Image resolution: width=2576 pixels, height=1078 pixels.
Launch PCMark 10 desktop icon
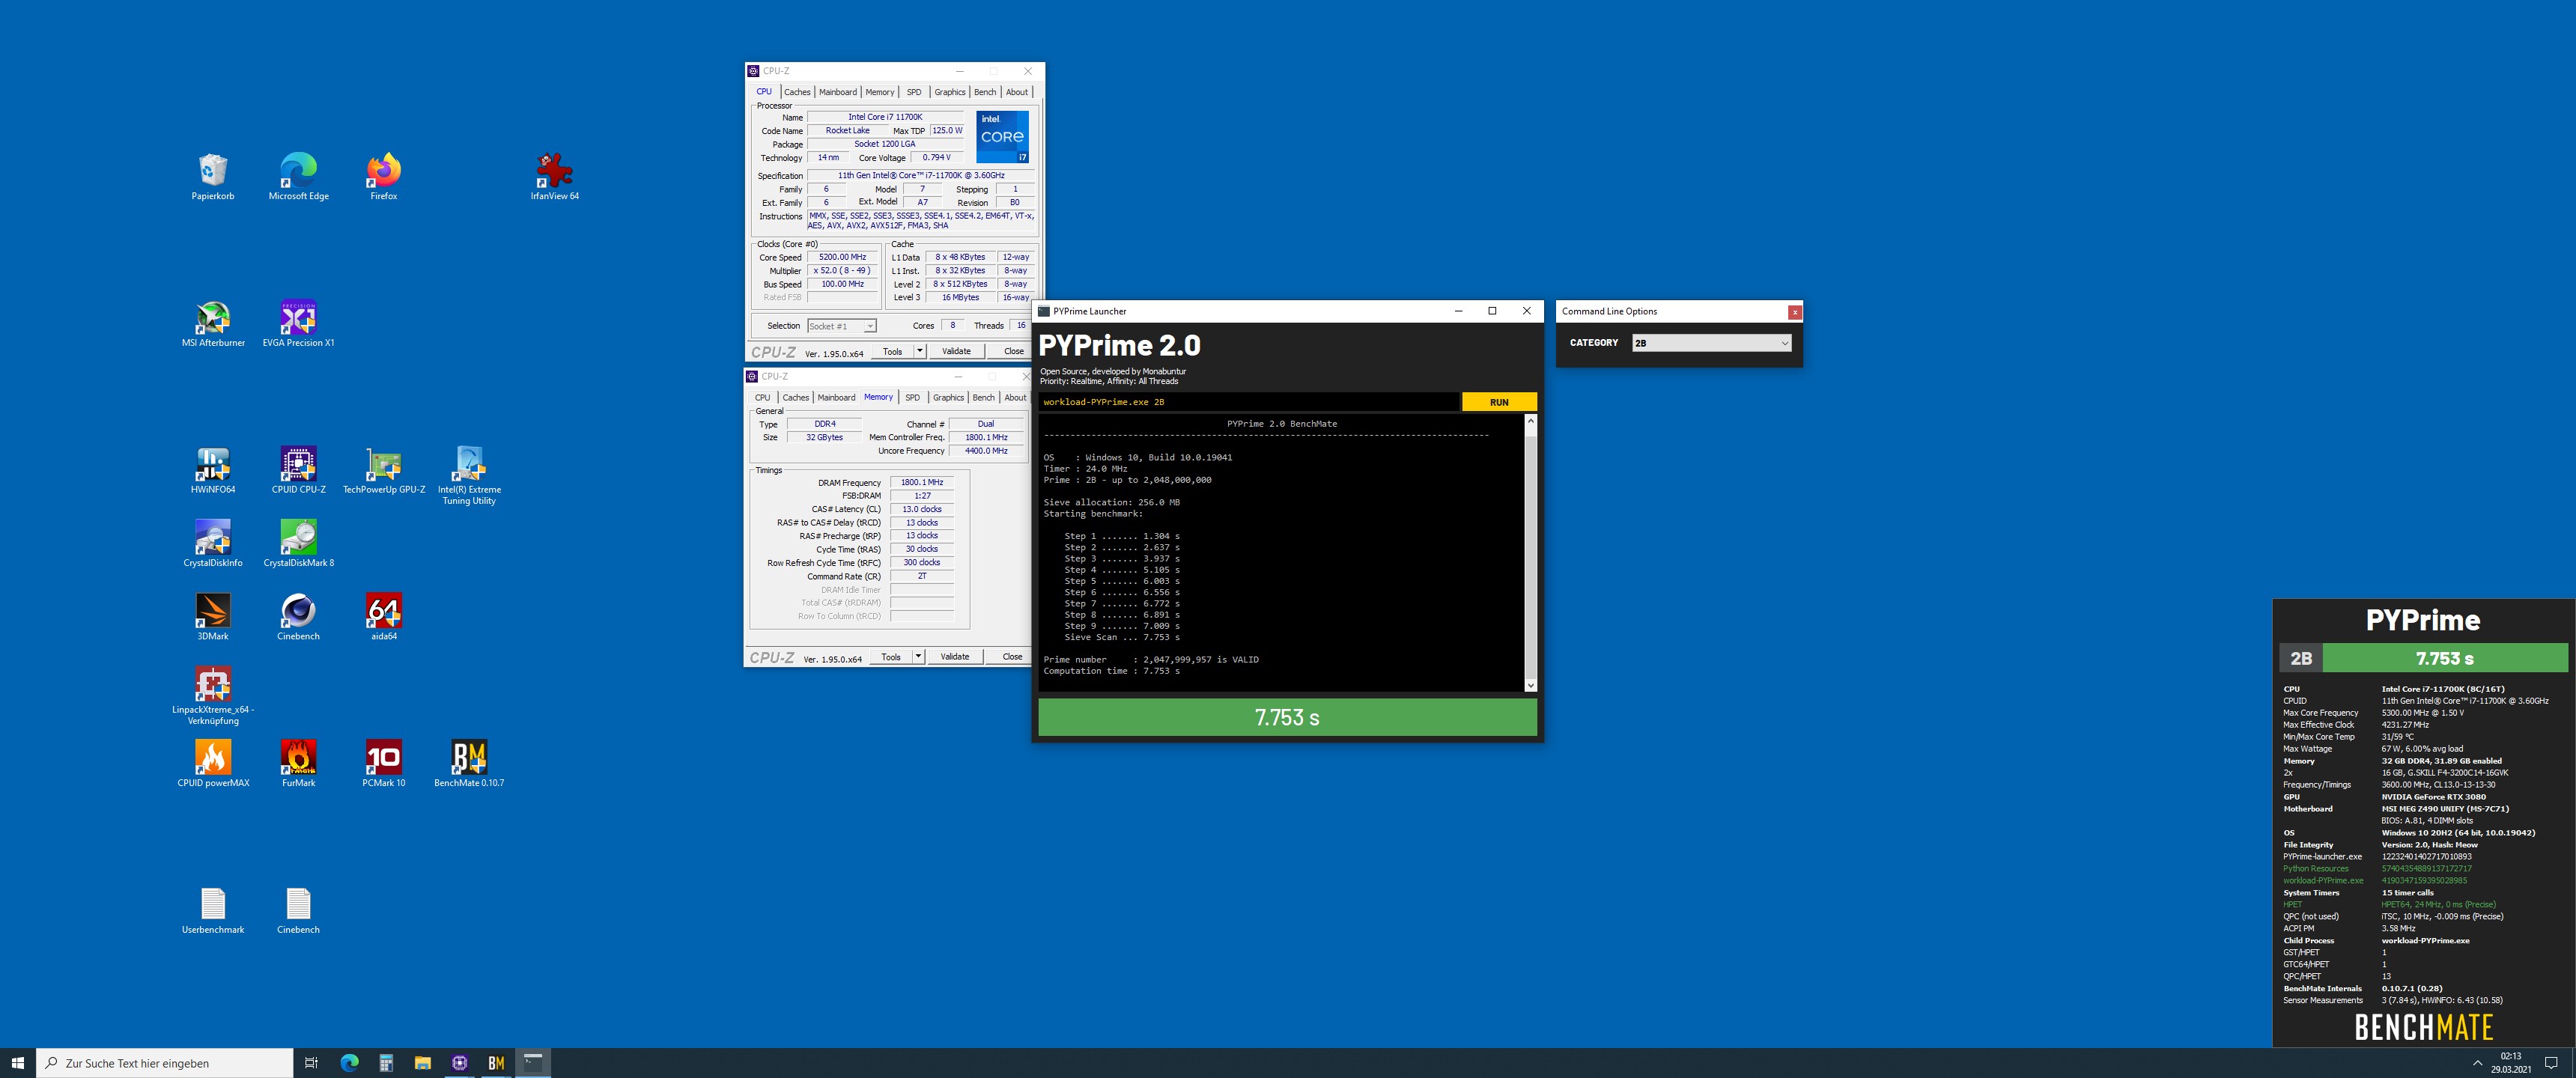click(x=384, y=763)
